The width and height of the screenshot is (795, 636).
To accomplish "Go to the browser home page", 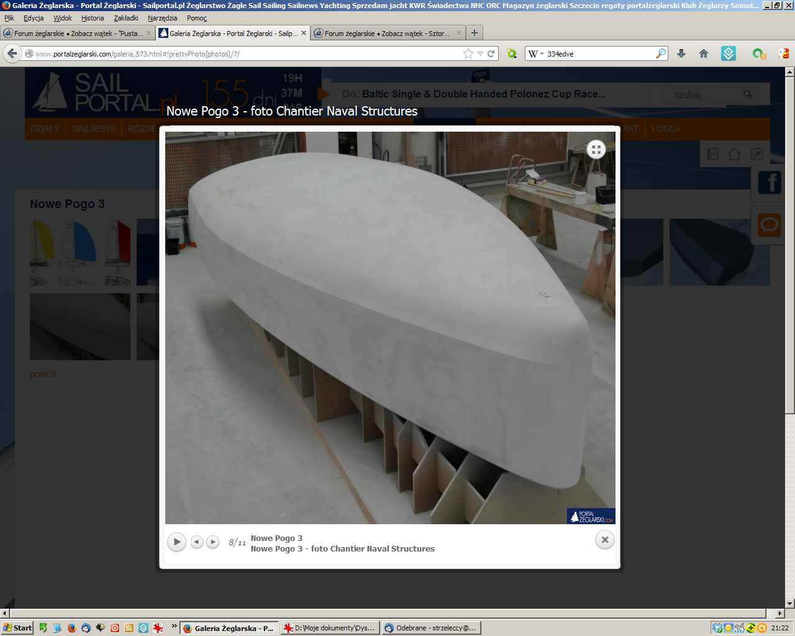I will [x=704, y=54].
